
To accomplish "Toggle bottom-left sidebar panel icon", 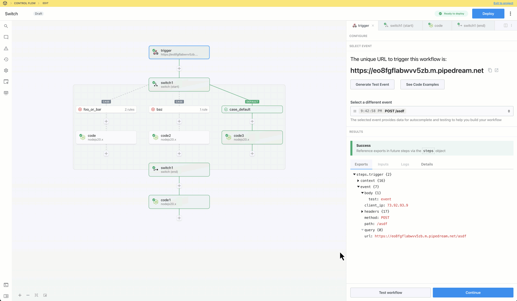I will [6, 296].
